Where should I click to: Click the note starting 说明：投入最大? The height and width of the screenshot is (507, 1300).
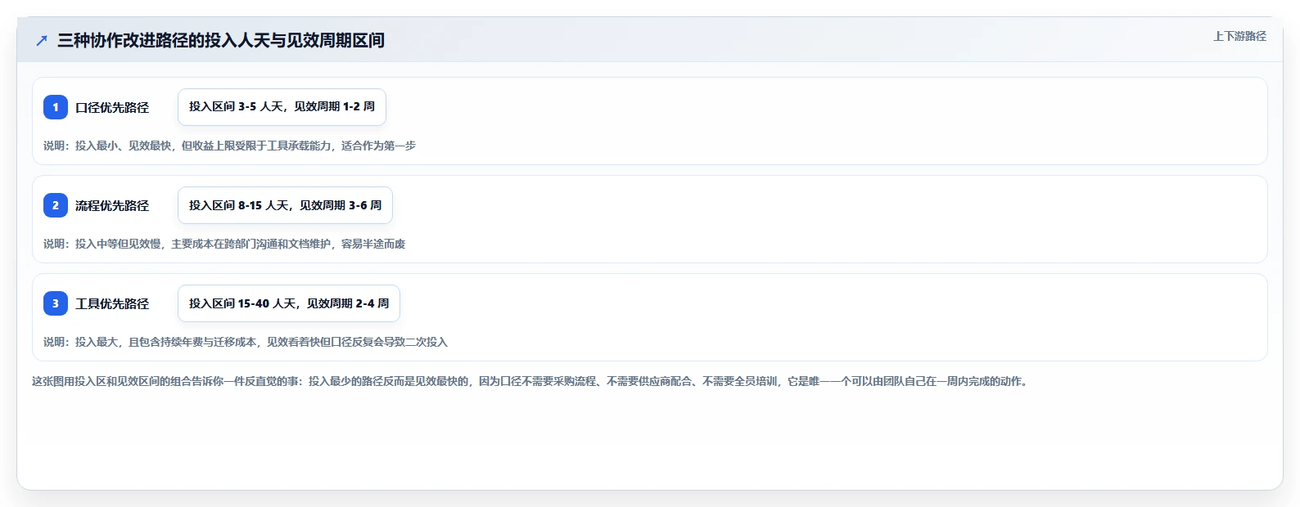pos(246,342)
